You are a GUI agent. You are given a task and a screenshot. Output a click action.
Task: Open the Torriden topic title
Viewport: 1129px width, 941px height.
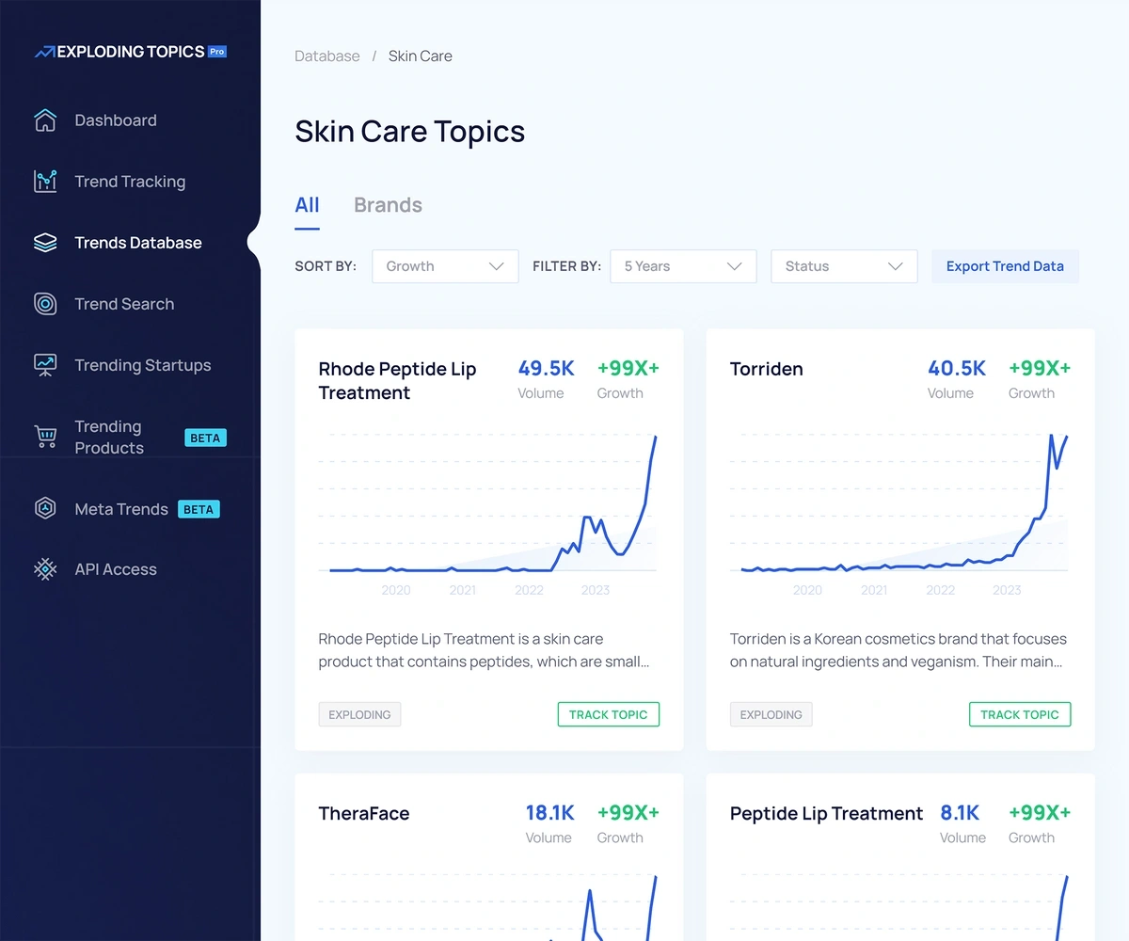(x=767, y=369)
